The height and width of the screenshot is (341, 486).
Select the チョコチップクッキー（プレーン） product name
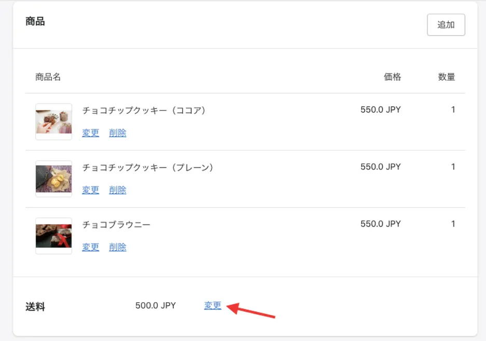pos(148,168)
